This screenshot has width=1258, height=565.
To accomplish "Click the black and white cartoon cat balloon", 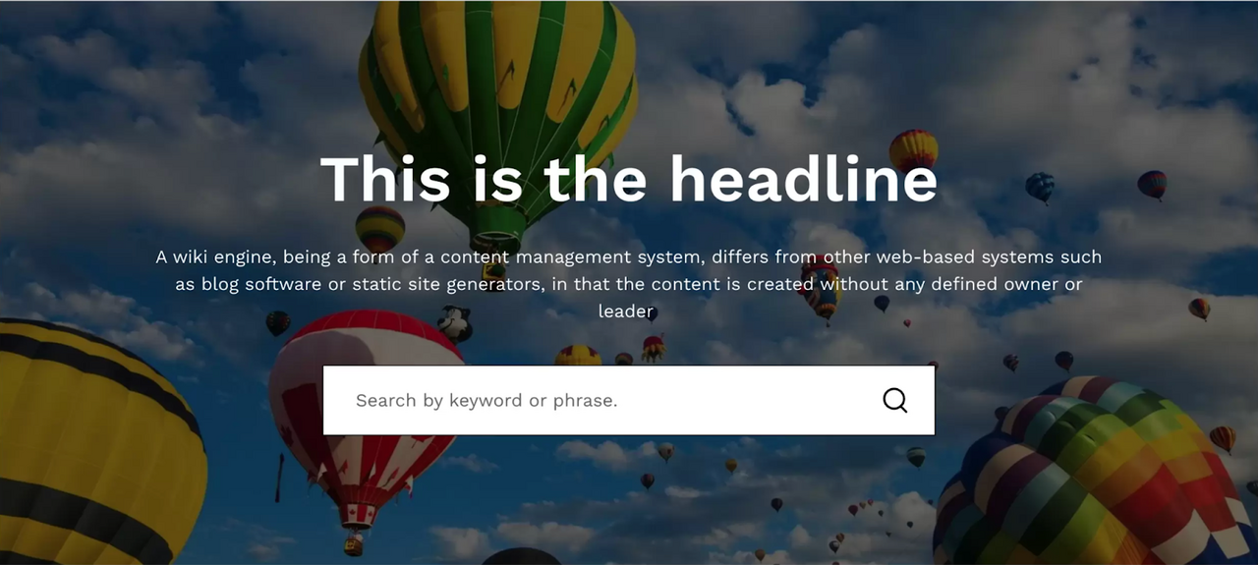I will click(x=455, y=323).
